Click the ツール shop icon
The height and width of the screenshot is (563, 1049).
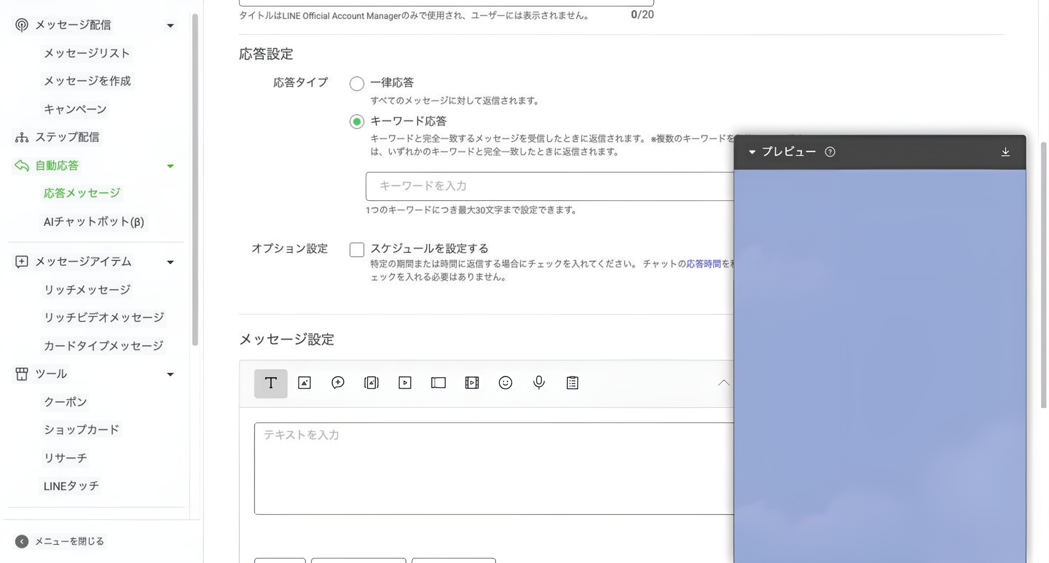pyautogui.click(x=21, y=374)
